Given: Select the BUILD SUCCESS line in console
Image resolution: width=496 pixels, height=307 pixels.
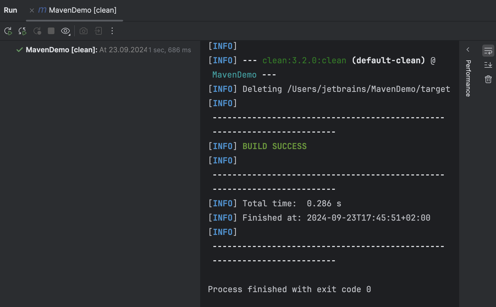Looking at the screenshot, I should coord(274,146).
